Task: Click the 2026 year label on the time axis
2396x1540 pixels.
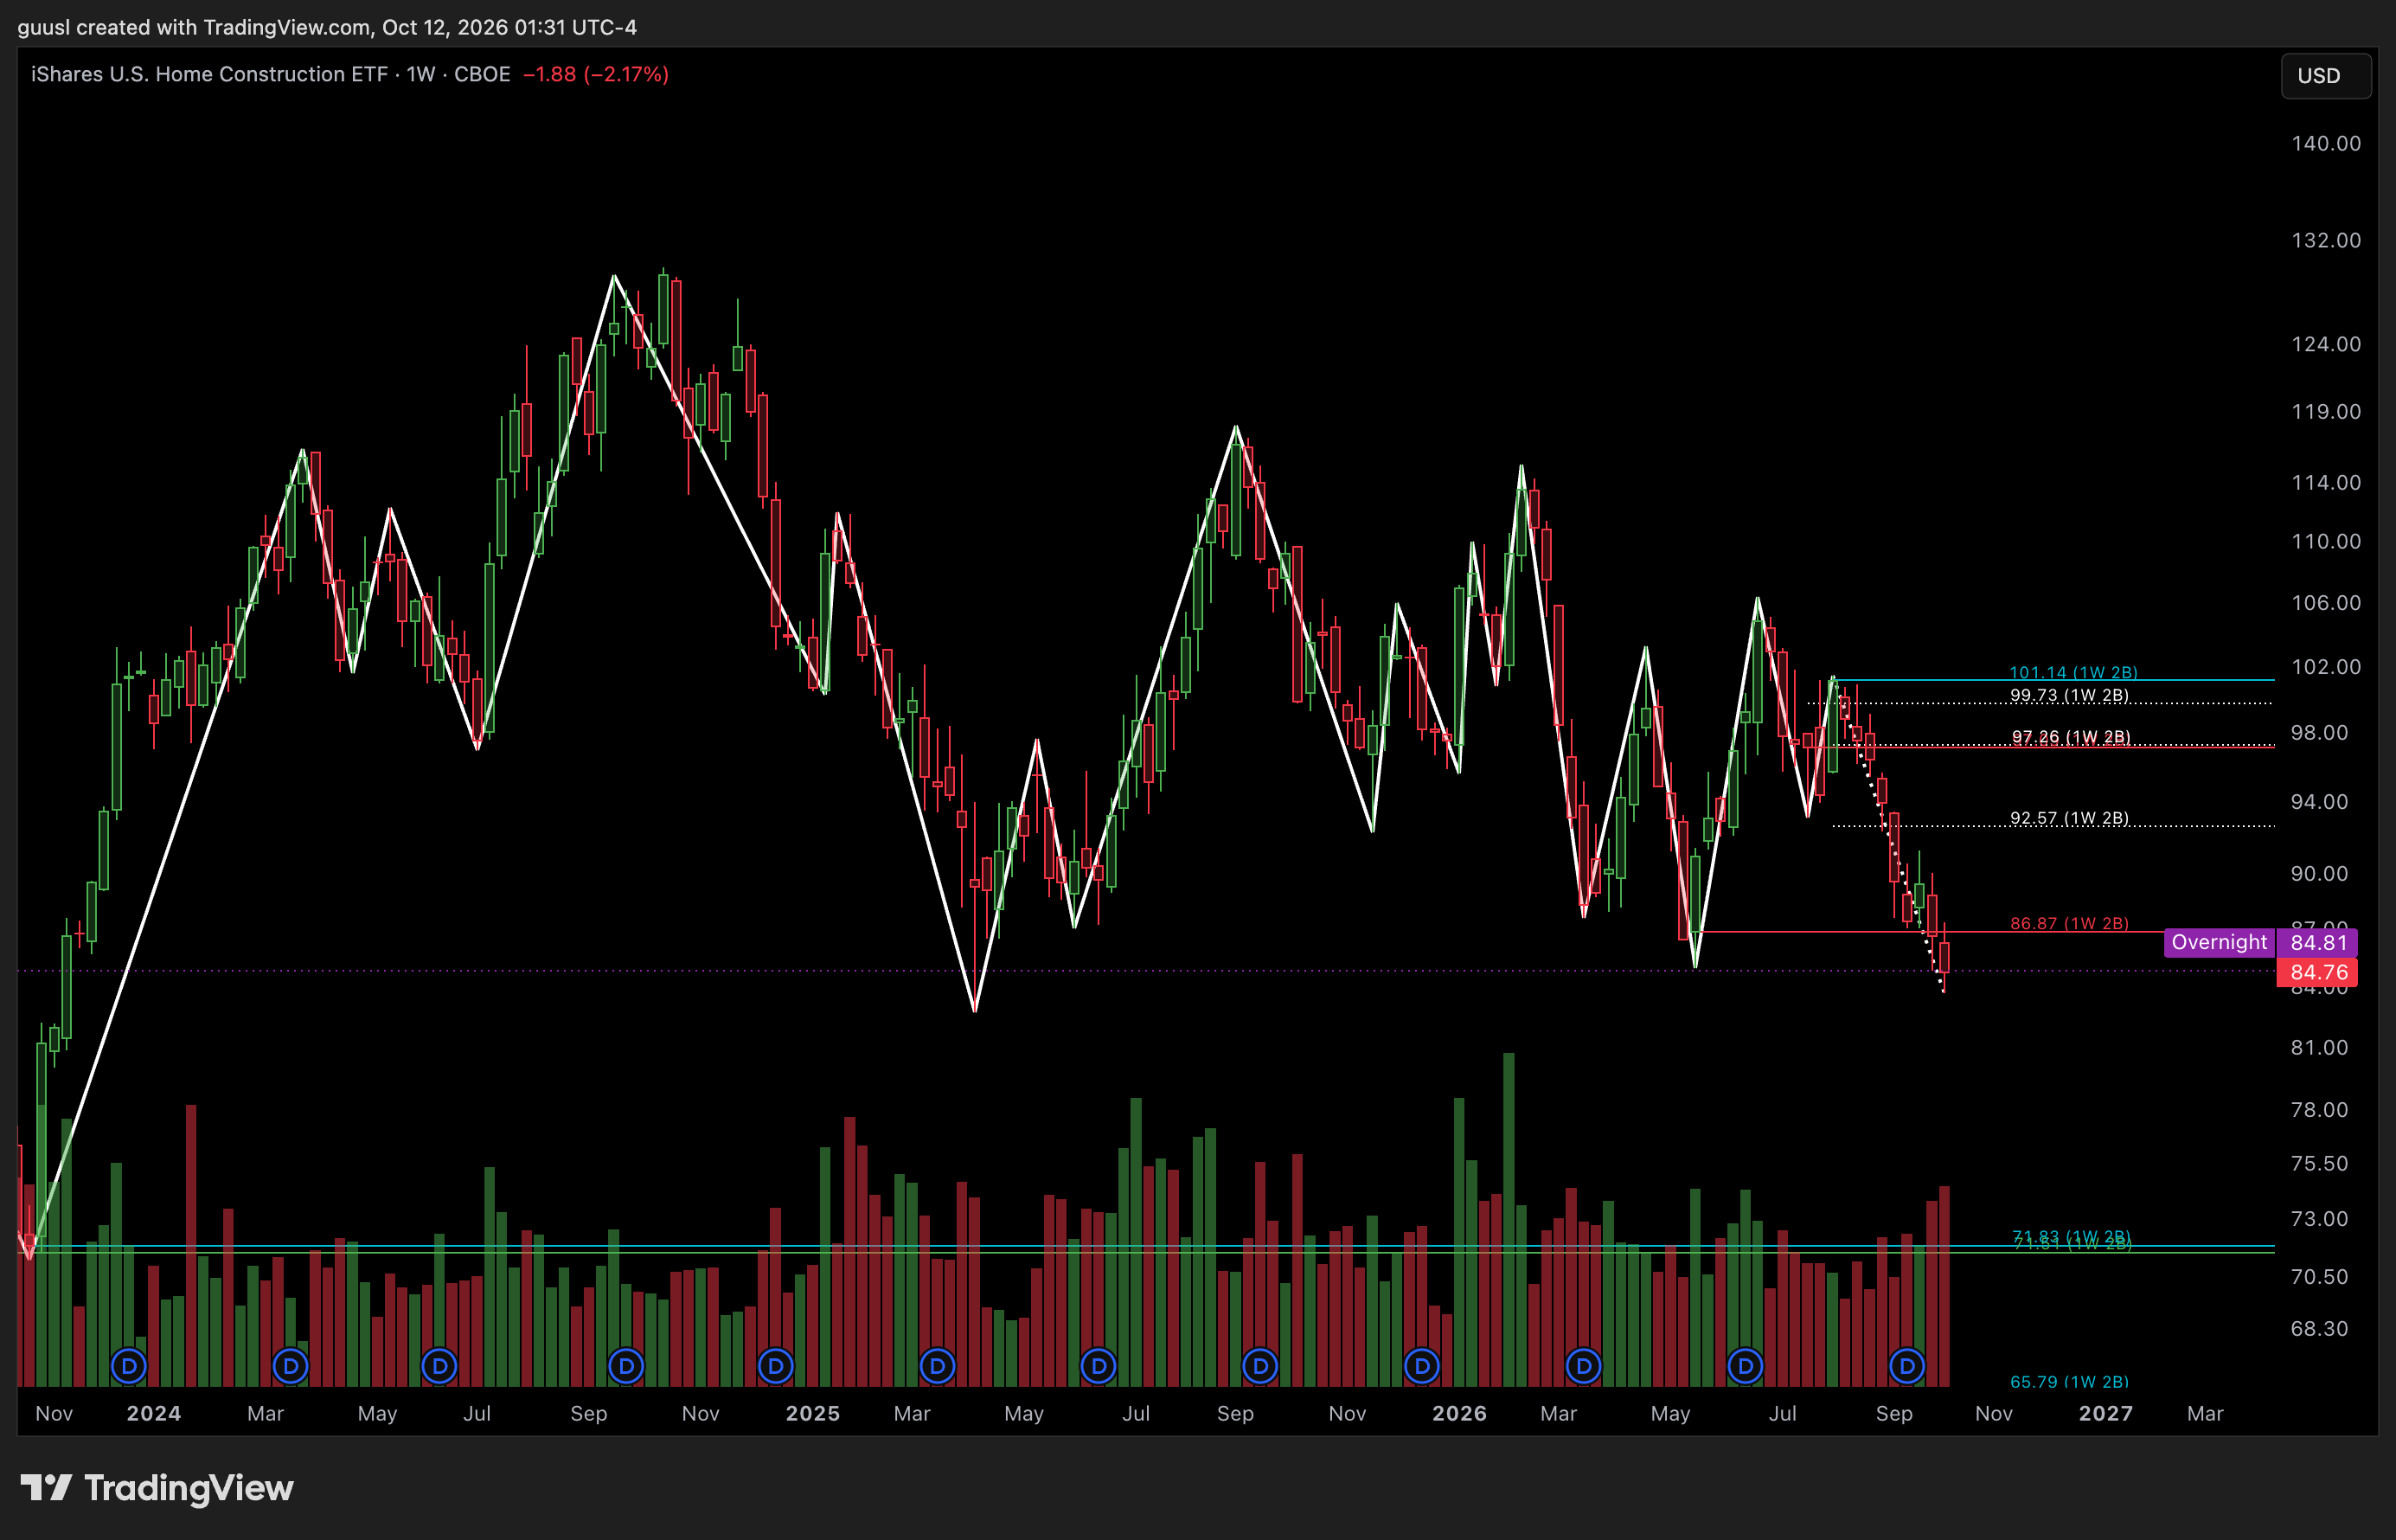Action: click(1459, 1413)
